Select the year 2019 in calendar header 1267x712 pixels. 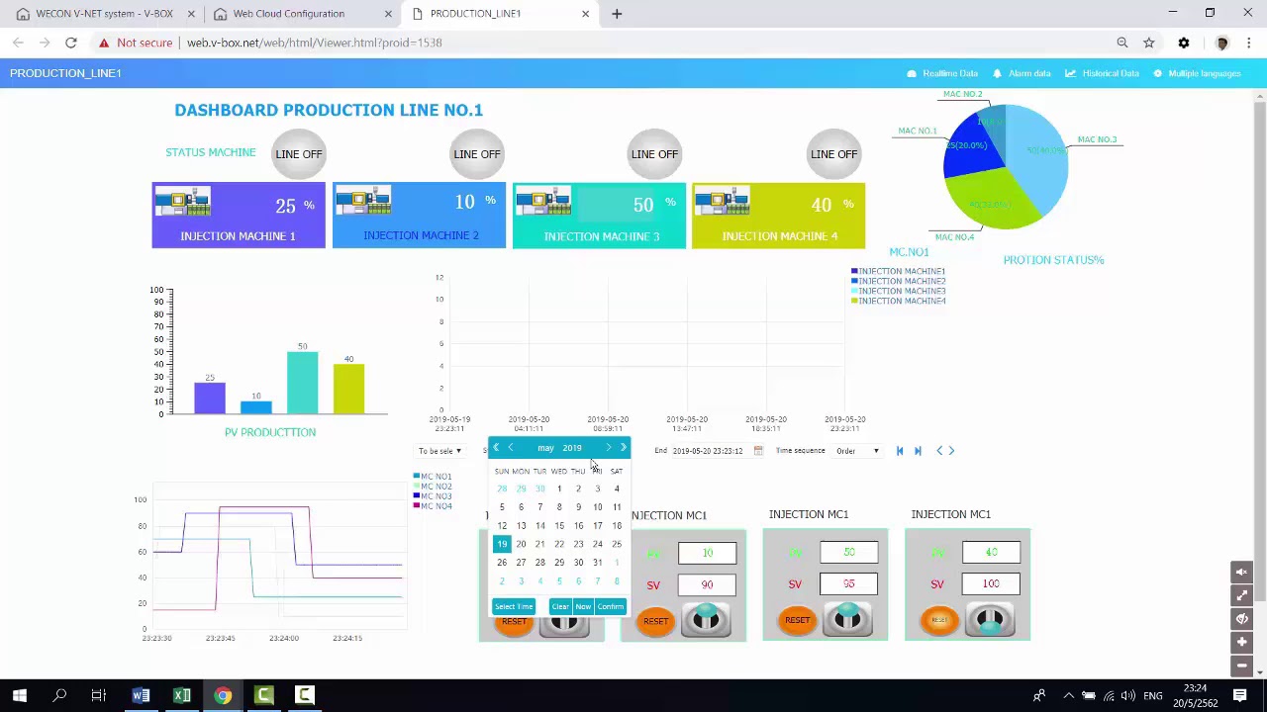[x=572, y=448]
